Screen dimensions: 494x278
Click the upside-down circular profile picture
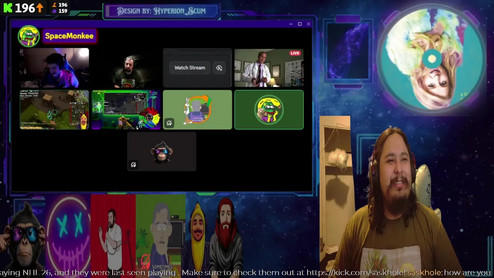click(432, 59)
